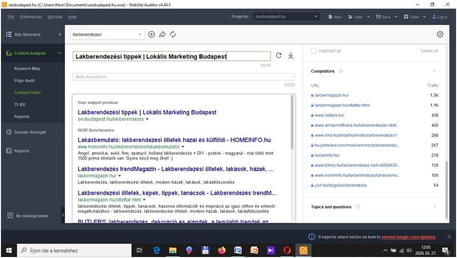The height and width of the screenshot is (258, 457).
Task: Click the Save project button
Action: (x=383, y=17)
